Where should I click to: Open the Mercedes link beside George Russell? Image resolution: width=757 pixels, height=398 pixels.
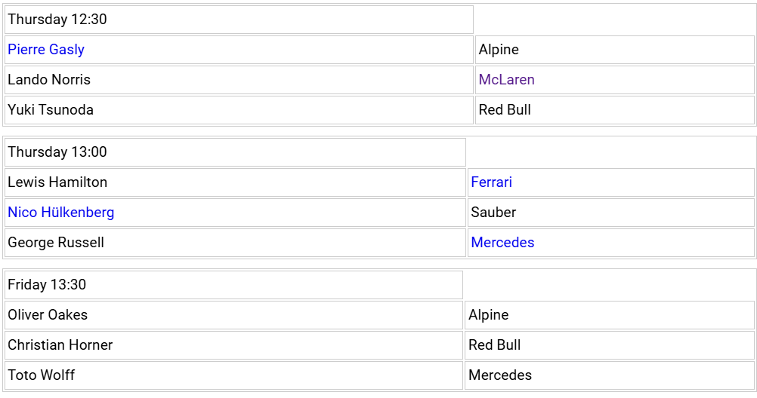coord(502,243)
